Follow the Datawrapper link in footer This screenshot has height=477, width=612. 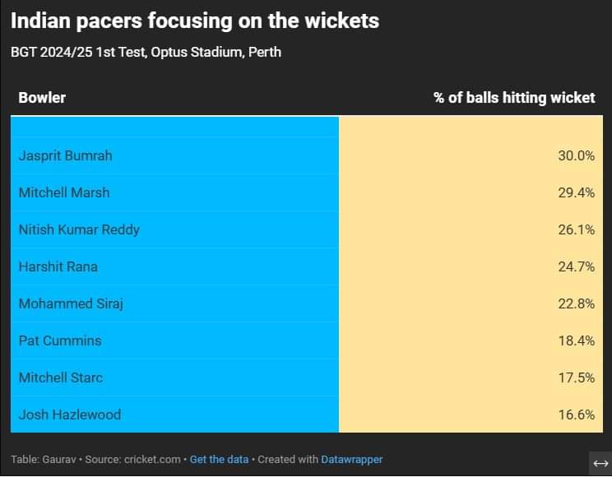click(351, 459)
